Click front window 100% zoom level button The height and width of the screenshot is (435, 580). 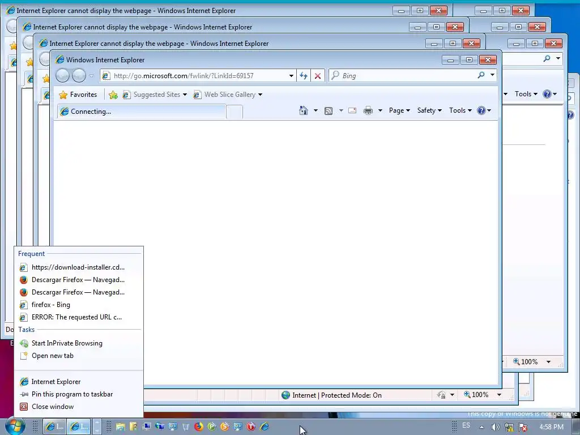pyautogui.click(x=476, y=395)
